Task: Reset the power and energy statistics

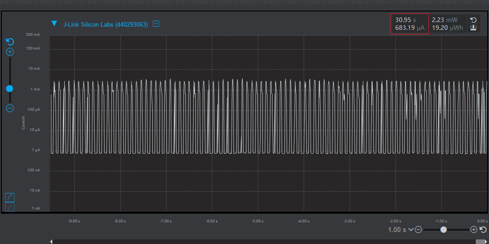Action: click(x=473, y=20)
